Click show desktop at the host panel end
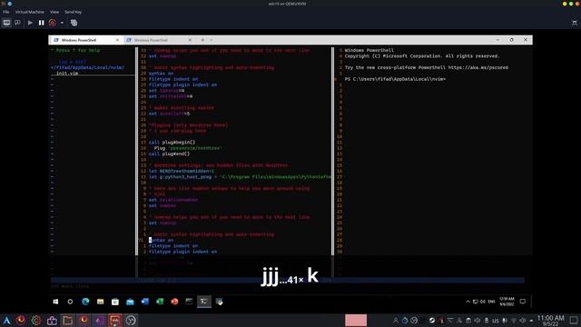The width and height of the screenshot is (581, 327). pos(574,321)
